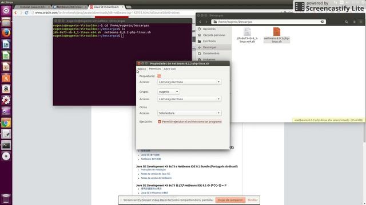Switch to the Básico tab in properties
This screenshot has height=205, width=366.
pyautogui.click(x=141, y=69)
